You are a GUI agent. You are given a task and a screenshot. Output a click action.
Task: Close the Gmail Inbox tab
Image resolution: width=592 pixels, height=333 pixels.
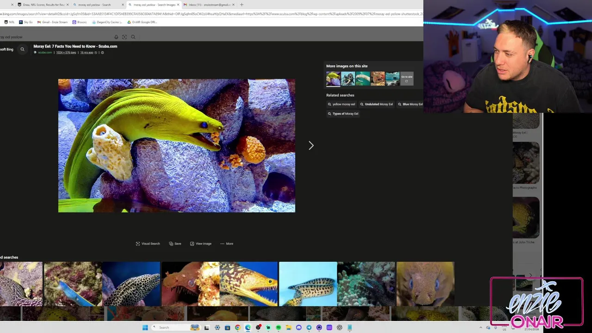tap(233, 5)
